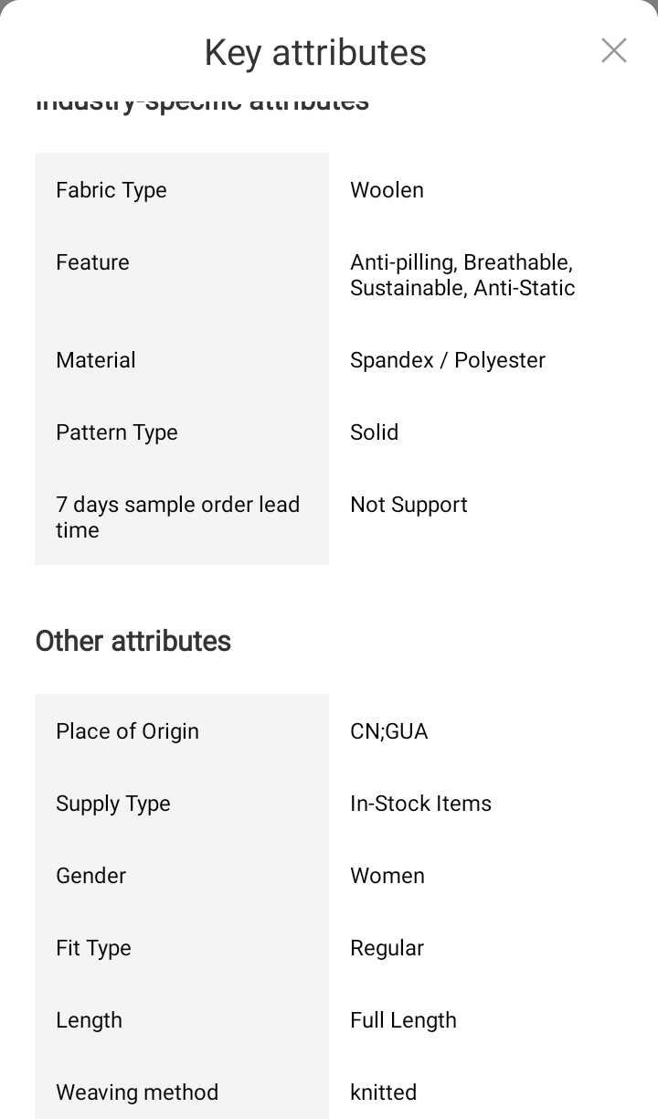
Task: Tap the Woolen fabric value
Action: tap(387, 190)
